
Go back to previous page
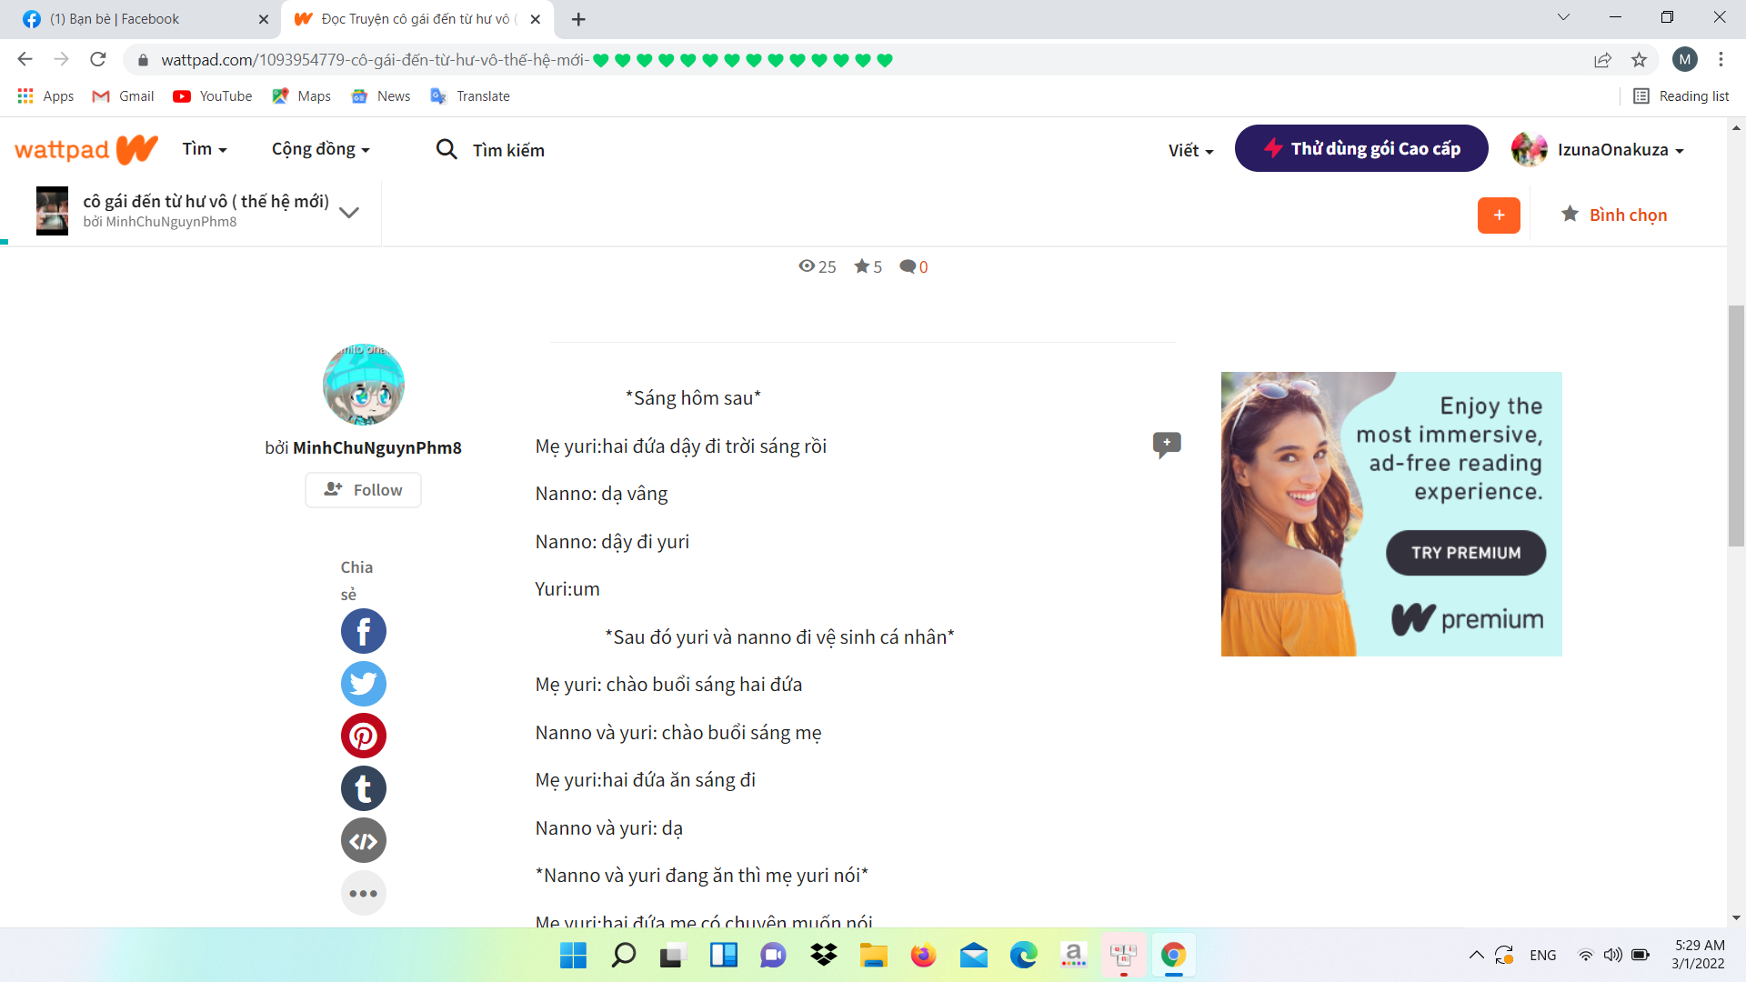point(25,60)
